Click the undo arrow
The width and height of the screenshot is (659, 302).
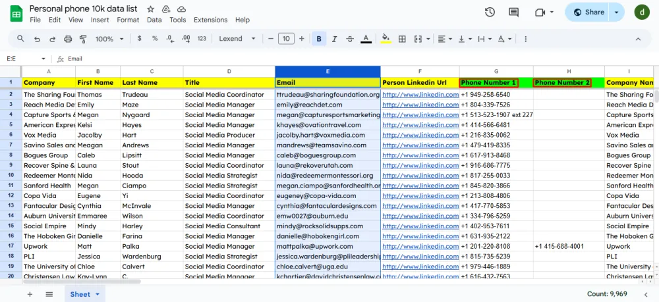(37, 39)
